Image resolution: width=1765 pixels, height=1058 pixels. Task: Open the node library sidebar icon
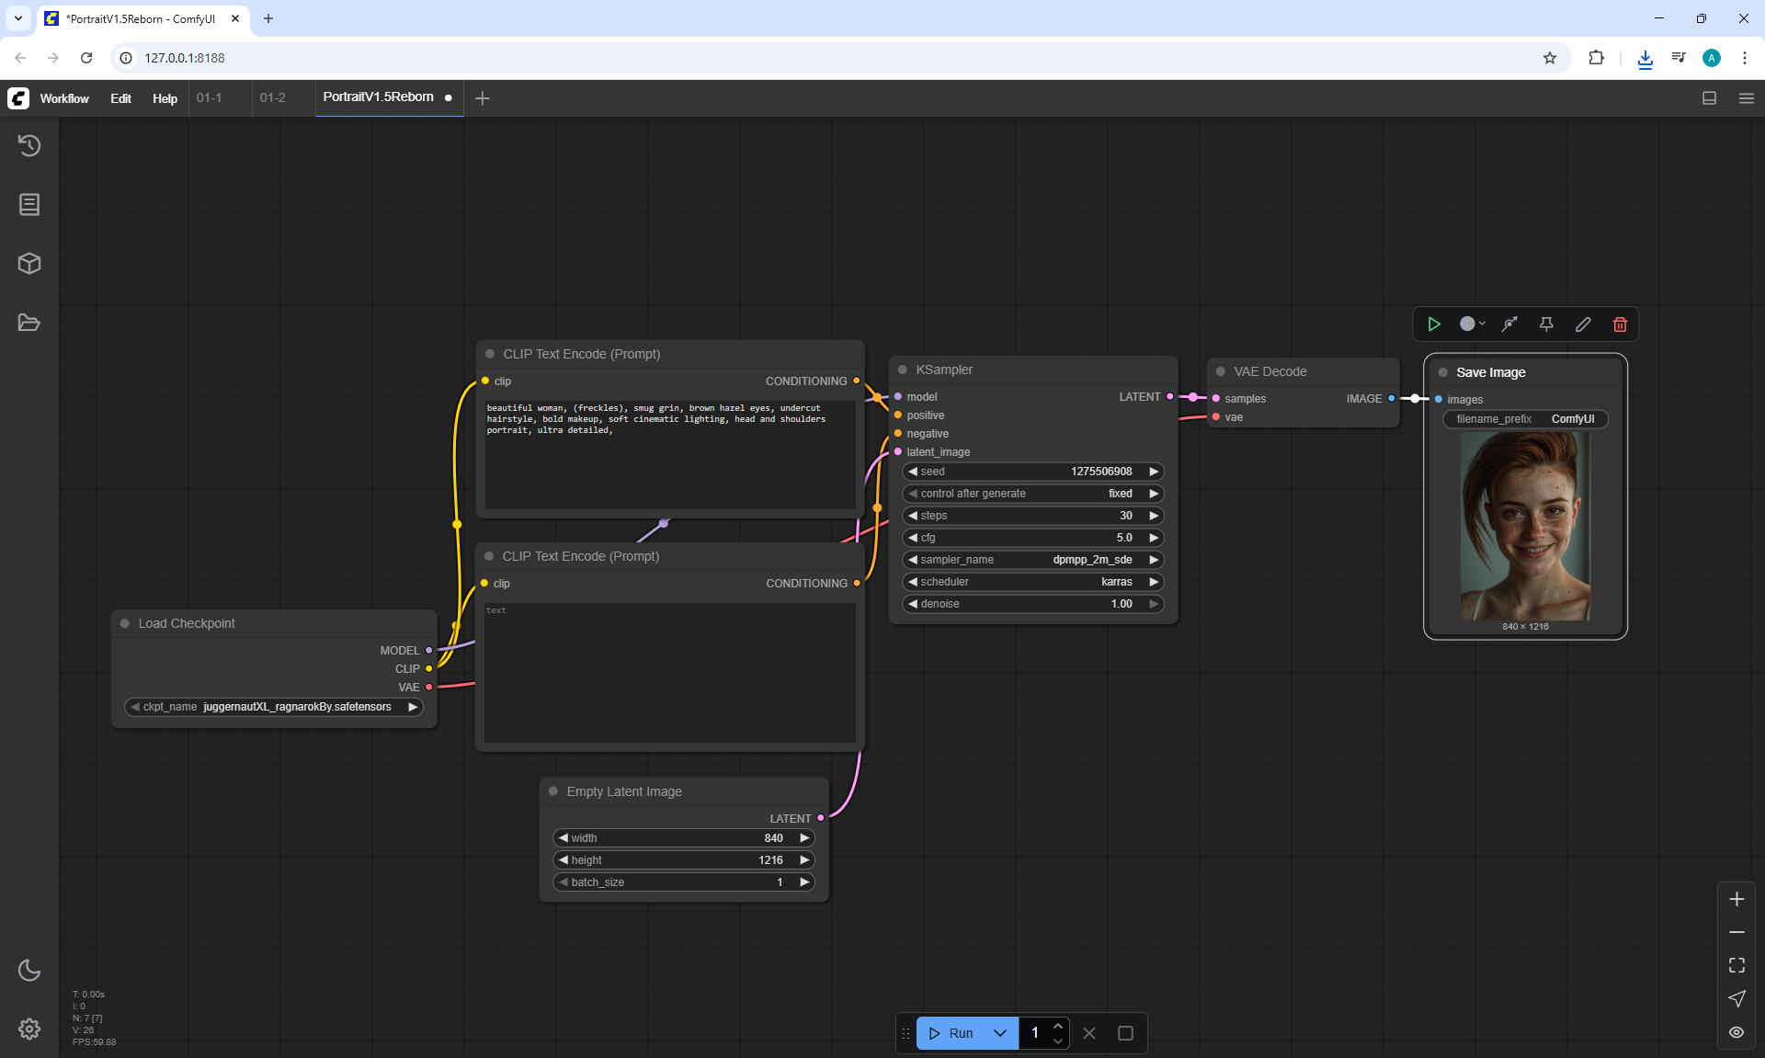29,204
